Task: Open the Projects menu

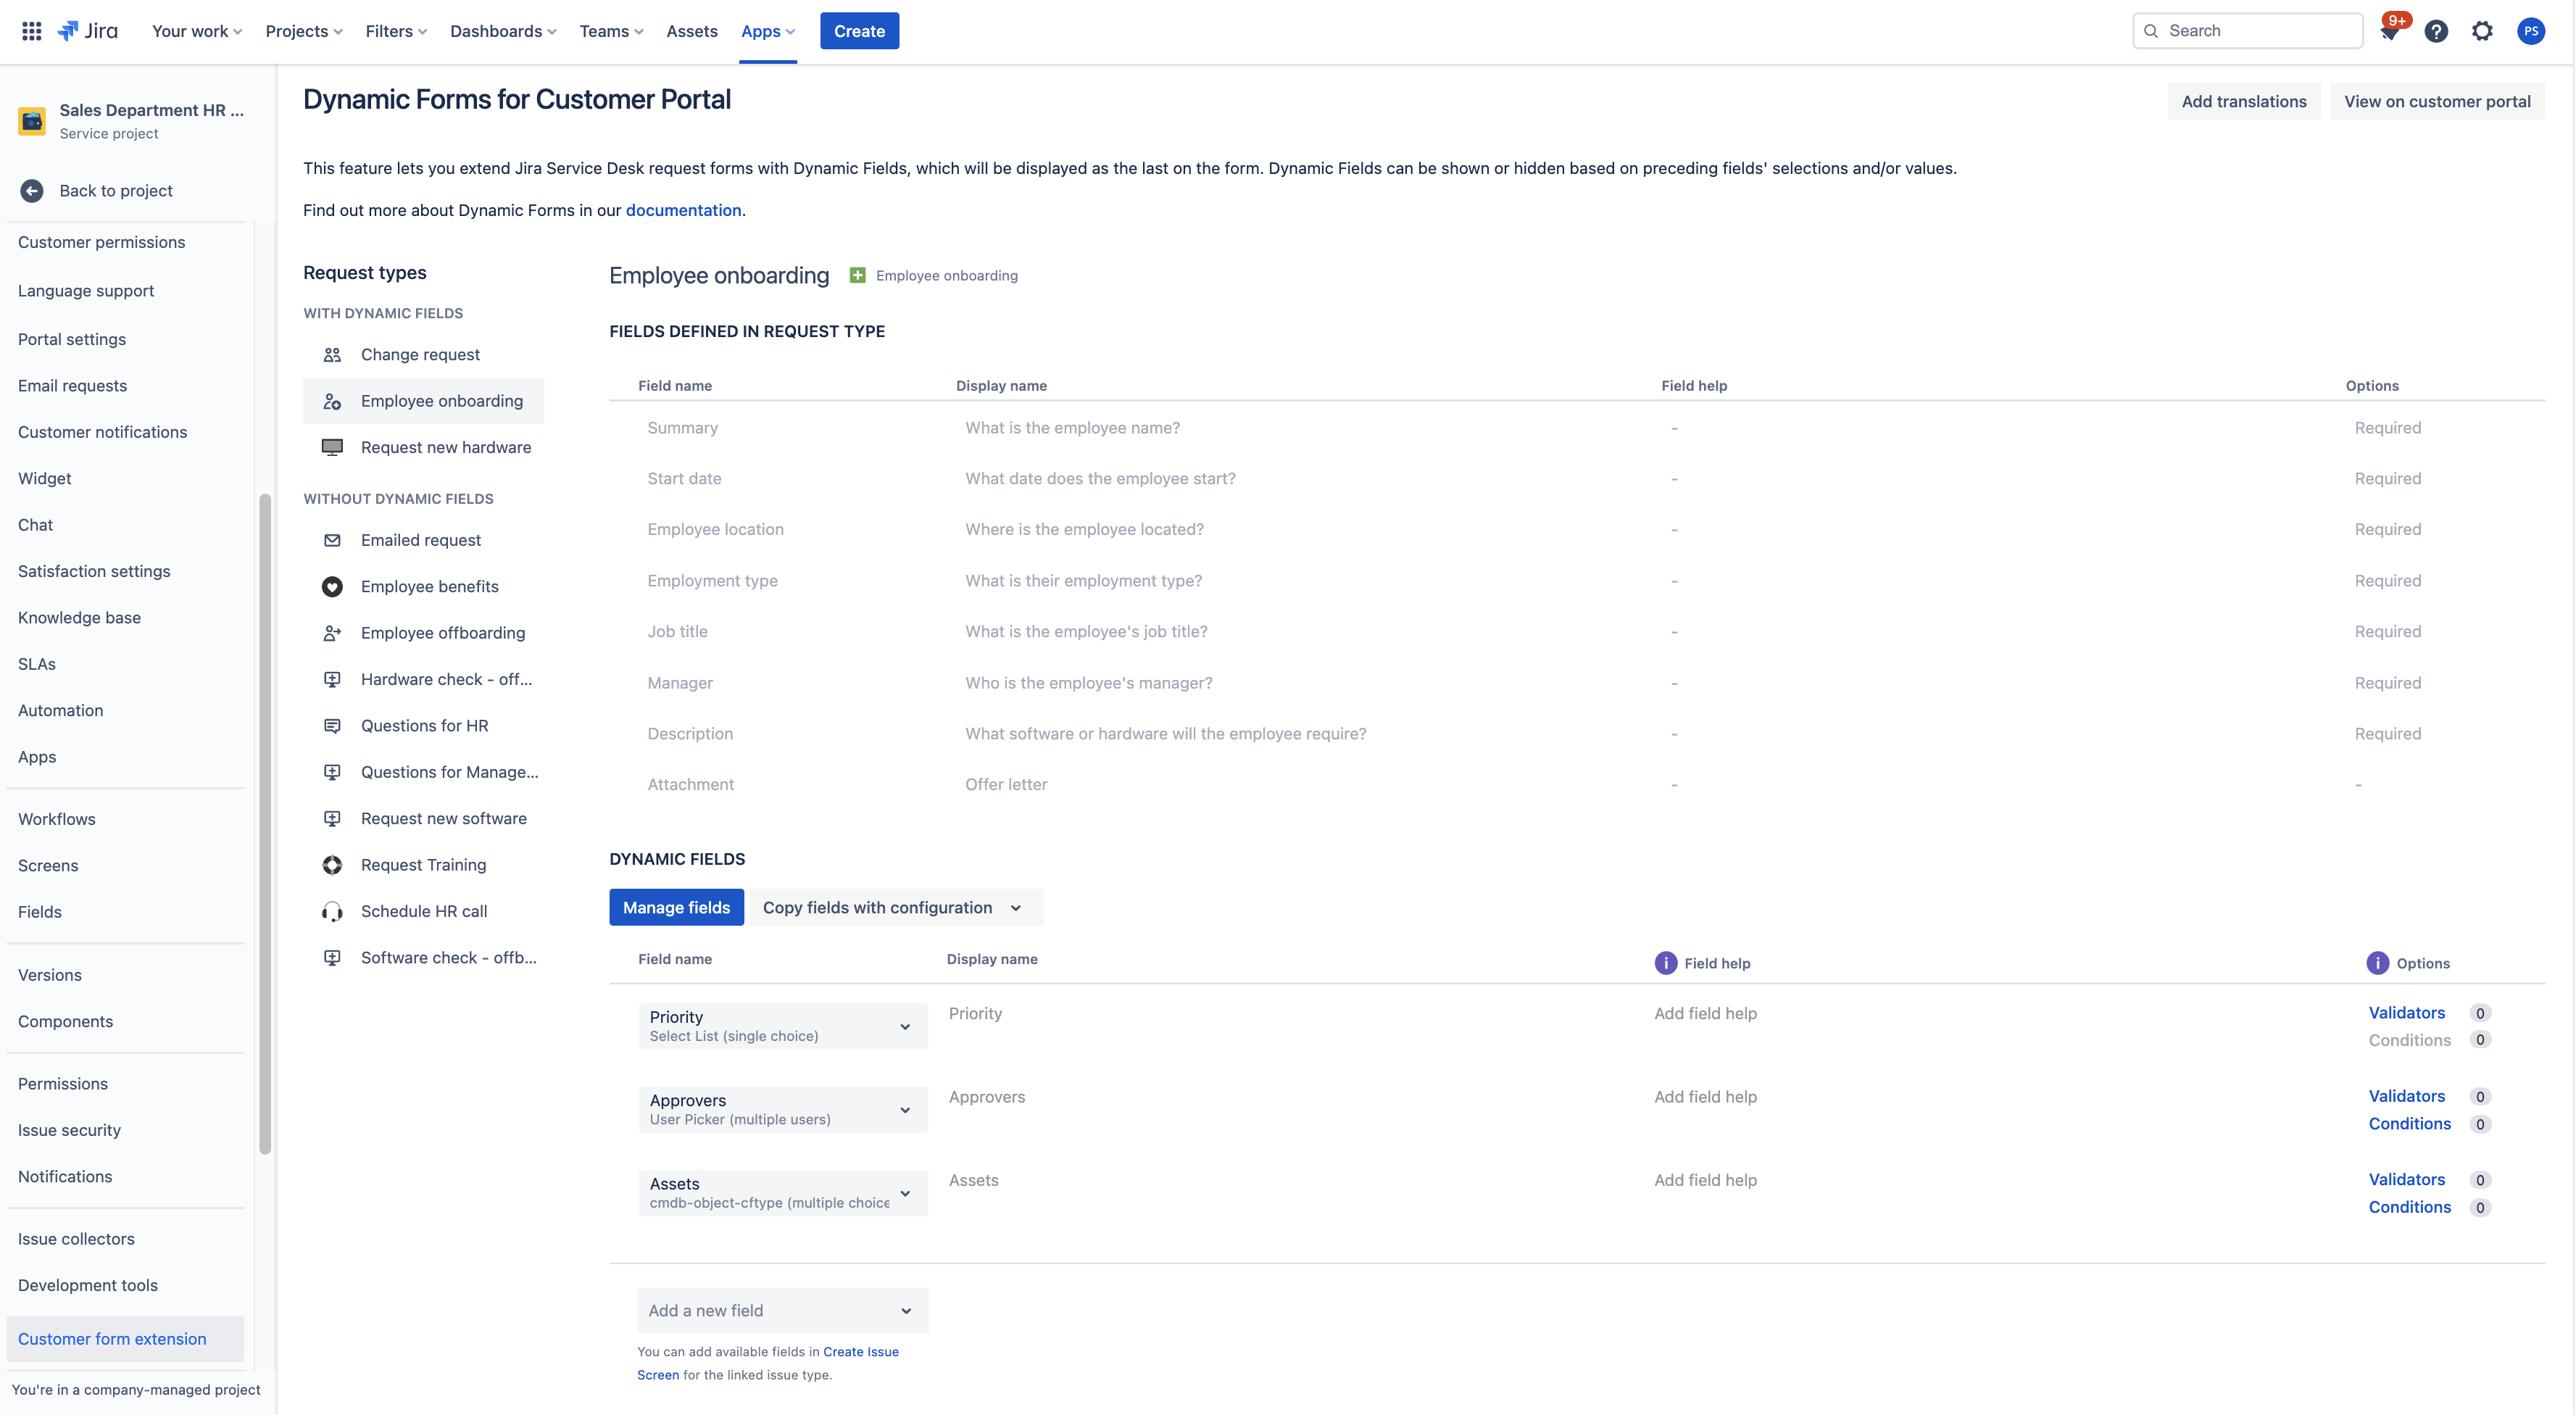Action: [304, 31]
